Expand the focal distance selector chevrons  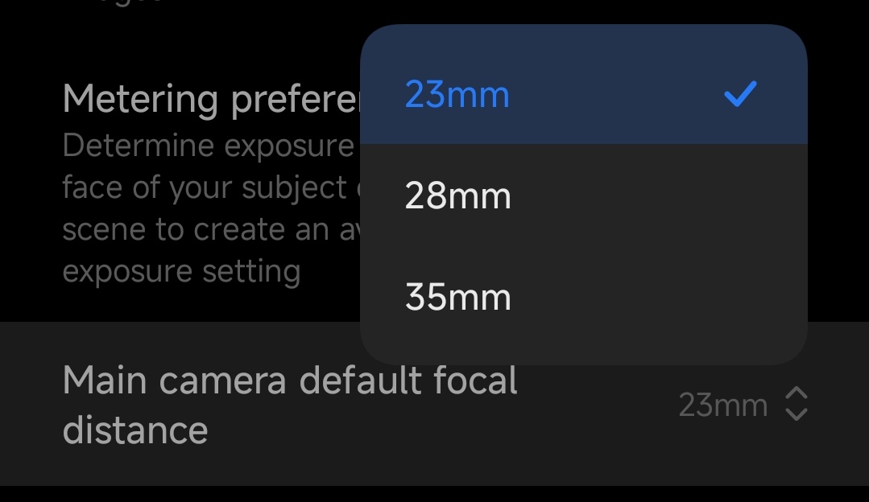tap(795, 405)
